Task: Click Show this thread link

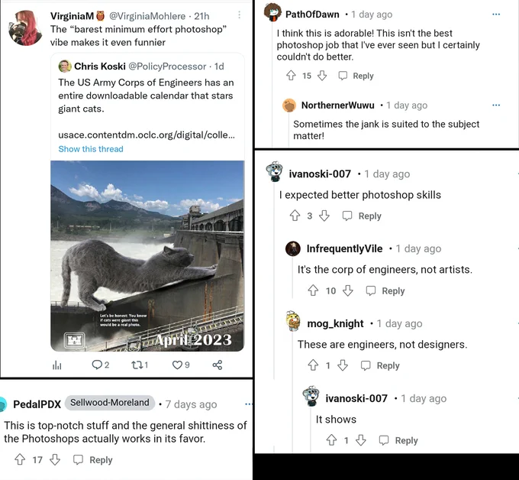Action: (91, 149)
